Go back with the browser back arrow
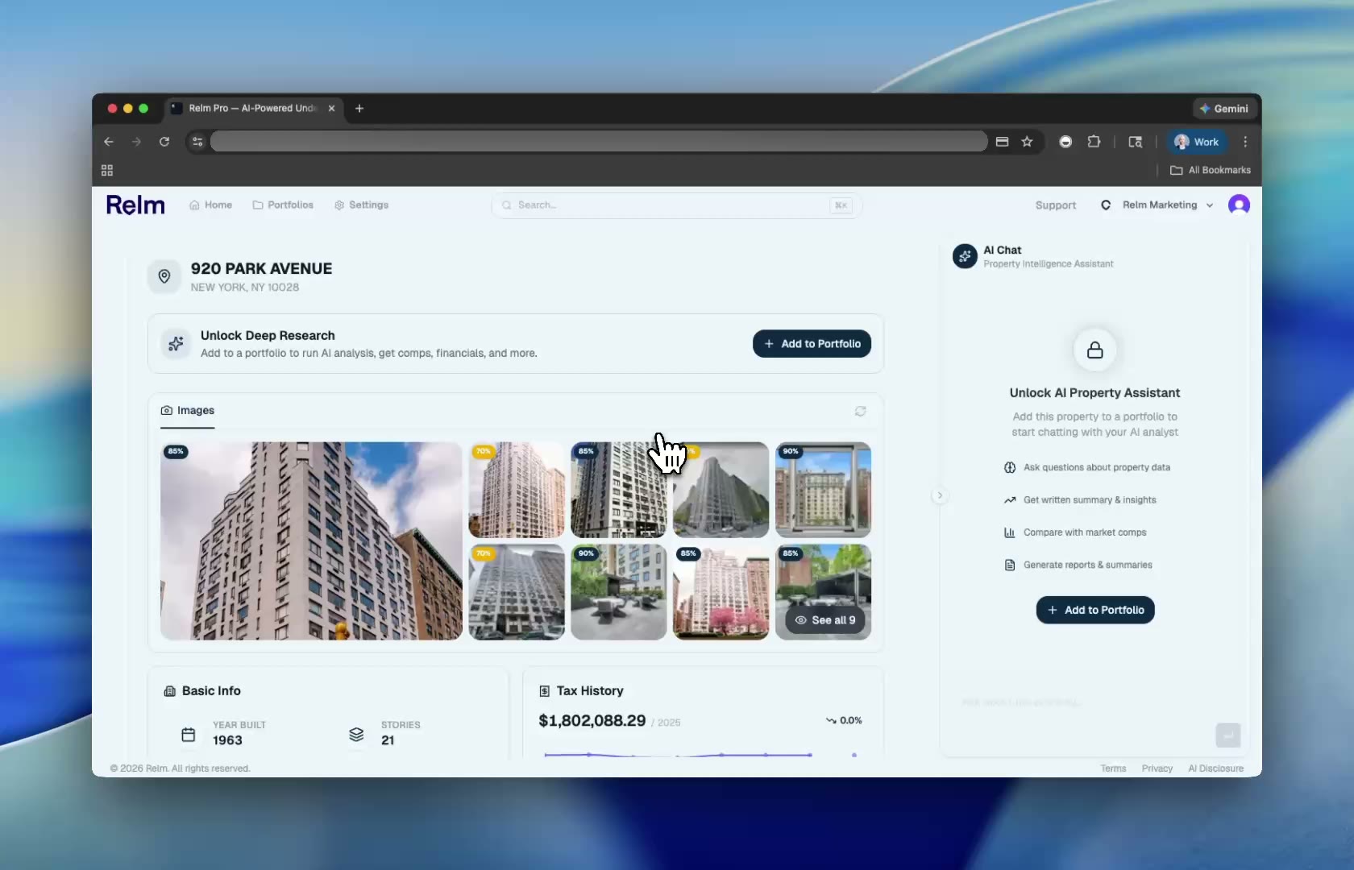The height and width of the screenshot is (870, 1354). (109, 142)
